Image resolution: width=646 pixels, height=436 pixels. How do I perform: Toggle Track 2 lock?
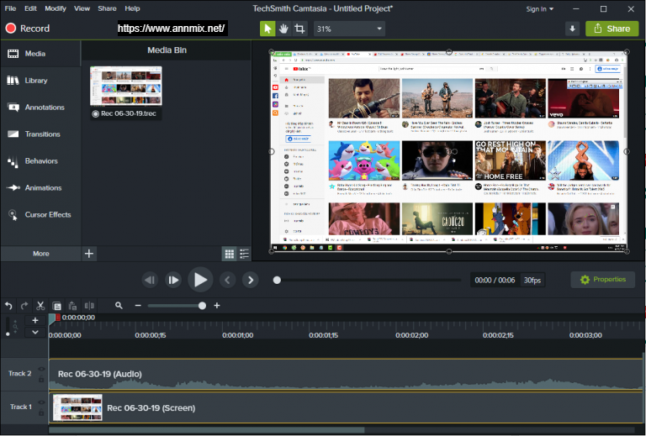pyautogui.click(x=41, y=379)
